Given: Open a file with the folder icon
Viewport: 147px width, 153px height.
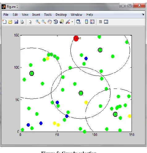Looking at the screenshot, I should tap(10, 22).
